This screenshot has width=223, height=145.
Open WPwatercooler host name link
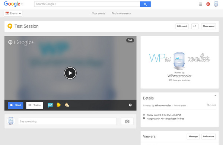(179, 76)
